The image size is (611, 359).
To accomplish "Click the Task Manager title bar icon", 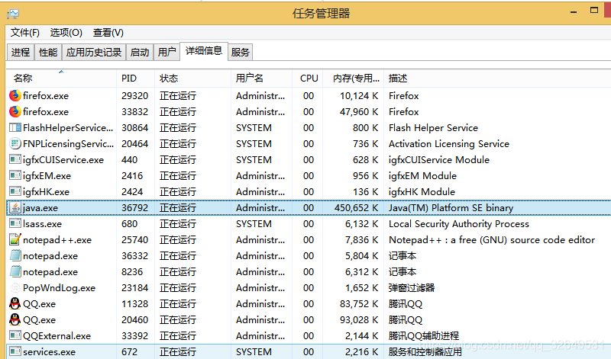I will tap(13, 13).
